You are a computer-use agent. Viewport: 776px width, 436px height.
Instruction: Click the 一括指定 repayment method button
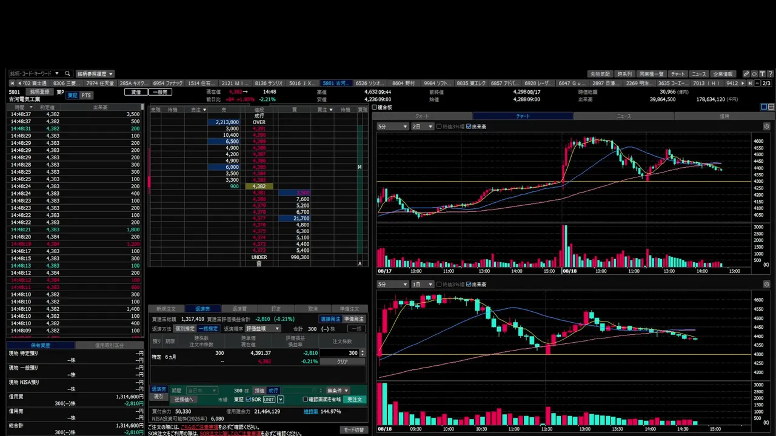pyautogui.click(x=209, y=329)
